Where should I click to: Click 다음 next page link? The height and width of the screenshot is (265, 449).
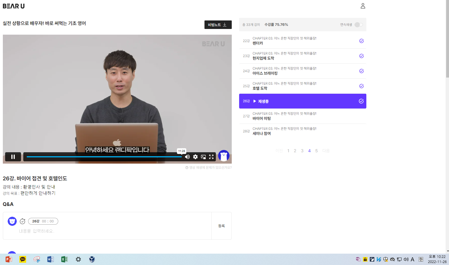click(x=326, y=151)
